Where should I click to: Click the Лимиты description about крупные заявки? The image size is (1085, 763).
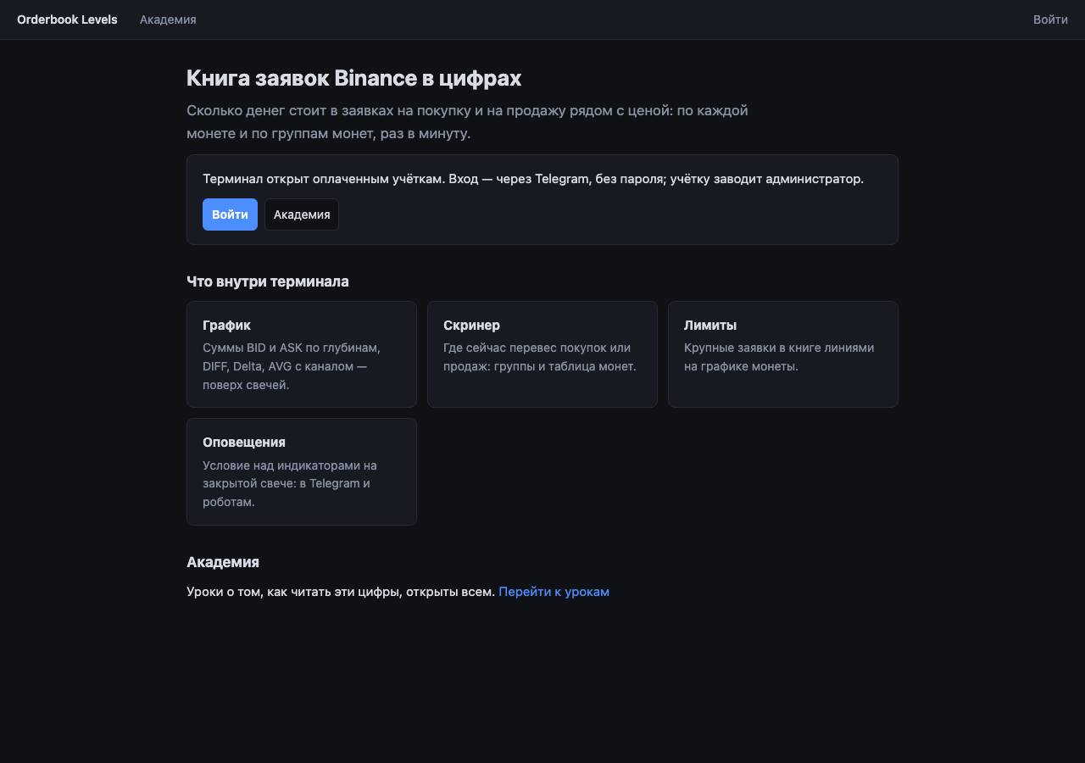[x=779, y=357]
